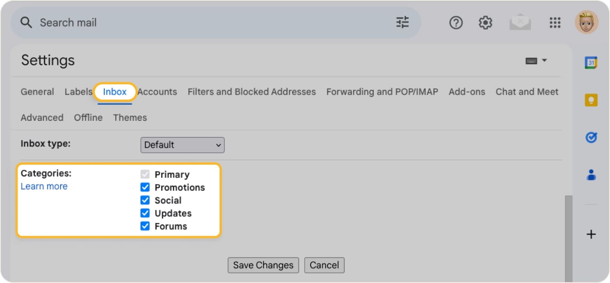Switch to the Labels settings tab

(x=78, y=92)
